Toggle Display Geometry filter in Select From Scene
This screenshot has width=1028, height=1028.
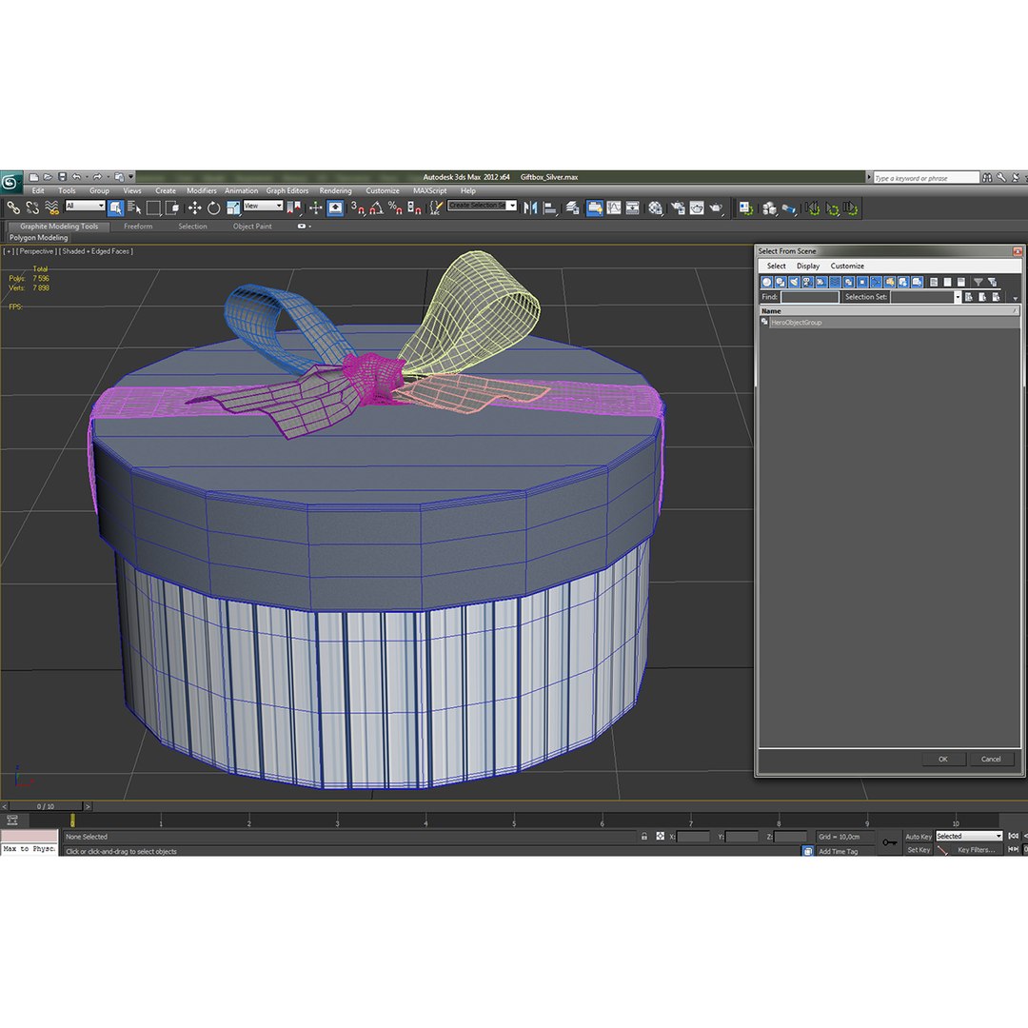766,282
